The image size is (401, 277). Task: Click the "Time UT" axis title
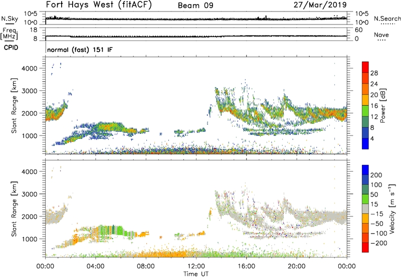pos(196,274)
